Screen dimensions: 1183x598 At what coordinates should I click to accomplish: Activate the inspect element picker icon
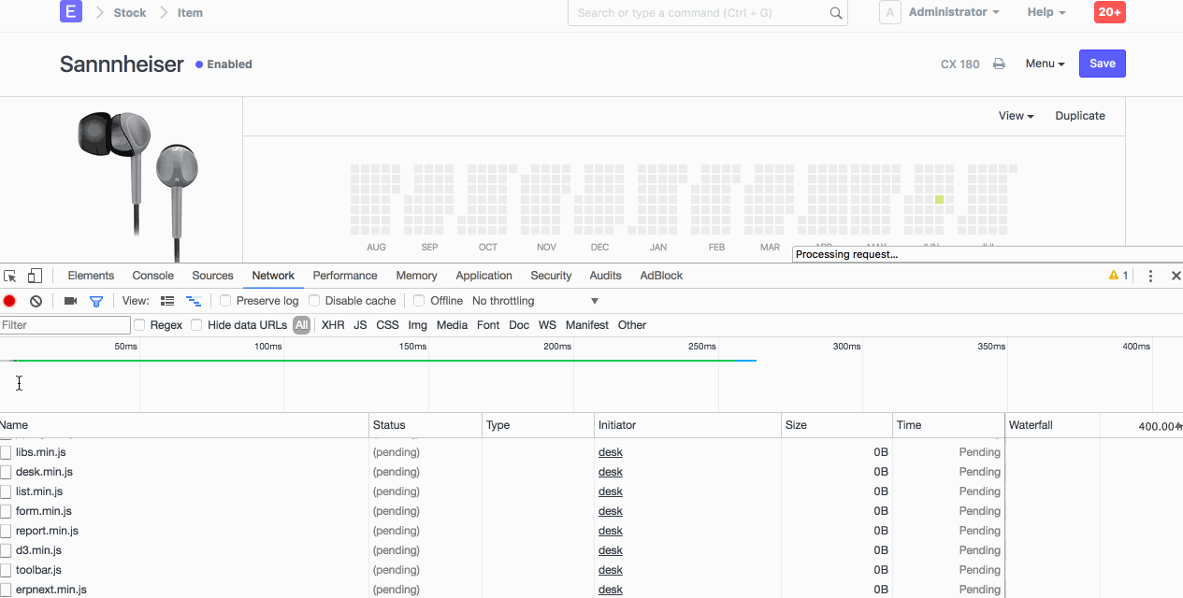click(x=10, y=276)
